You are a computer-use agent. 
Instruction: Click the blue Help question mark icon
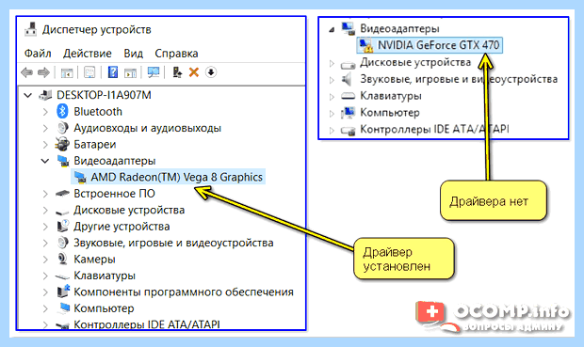coord(113,72)
